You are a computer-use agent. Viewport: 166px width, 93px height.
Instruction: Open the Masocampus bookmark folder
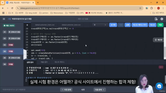coord(57,13)
